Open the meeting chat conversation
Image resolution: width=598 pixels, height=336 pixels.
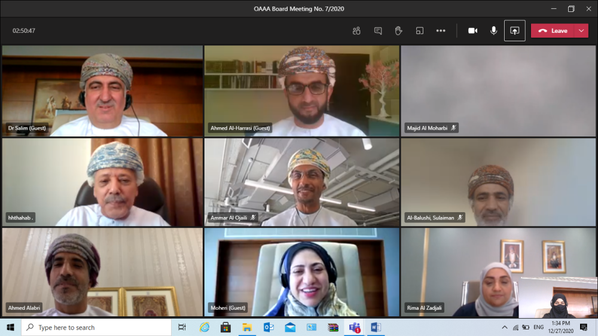378,30
